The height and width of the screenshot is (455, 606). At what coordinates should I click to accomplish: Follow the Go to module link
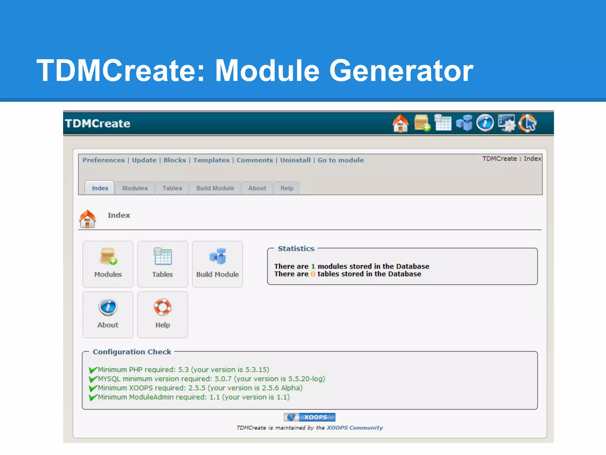[341, 160]
